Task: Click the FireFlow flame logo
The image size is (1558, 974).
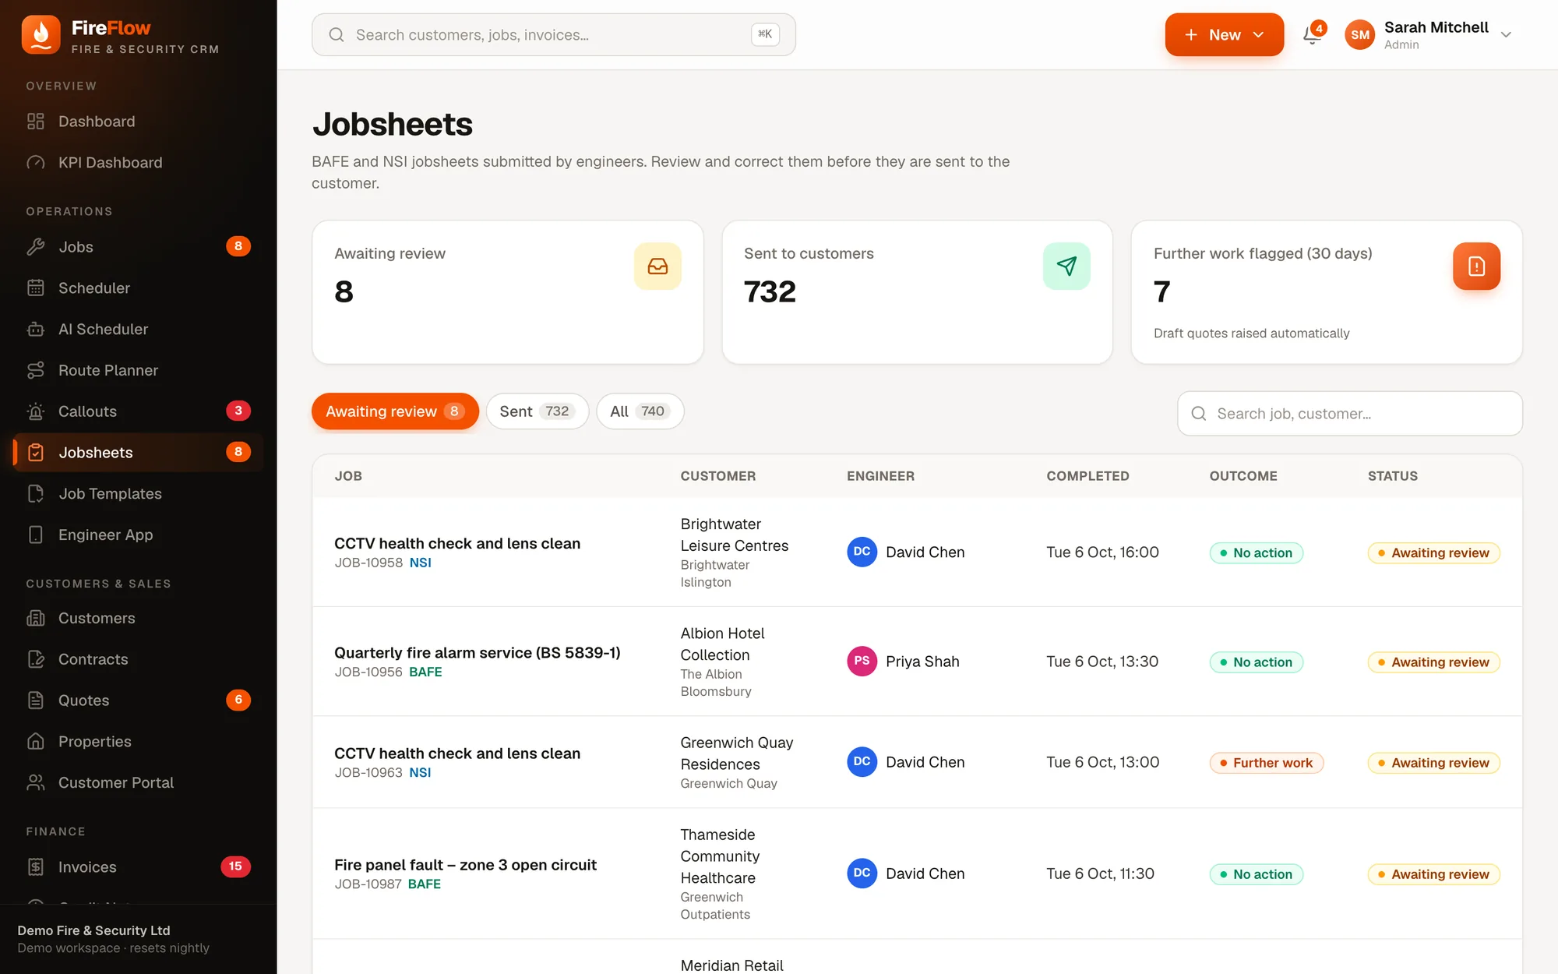Action: click(41, 35)
